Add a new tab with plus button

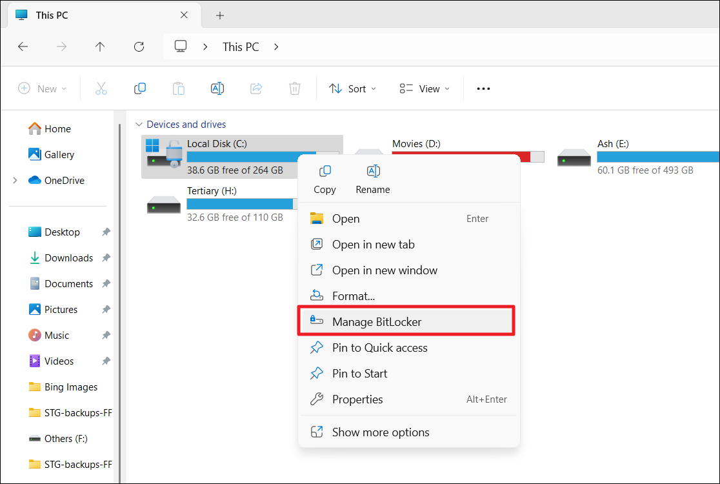pos(220,15)
